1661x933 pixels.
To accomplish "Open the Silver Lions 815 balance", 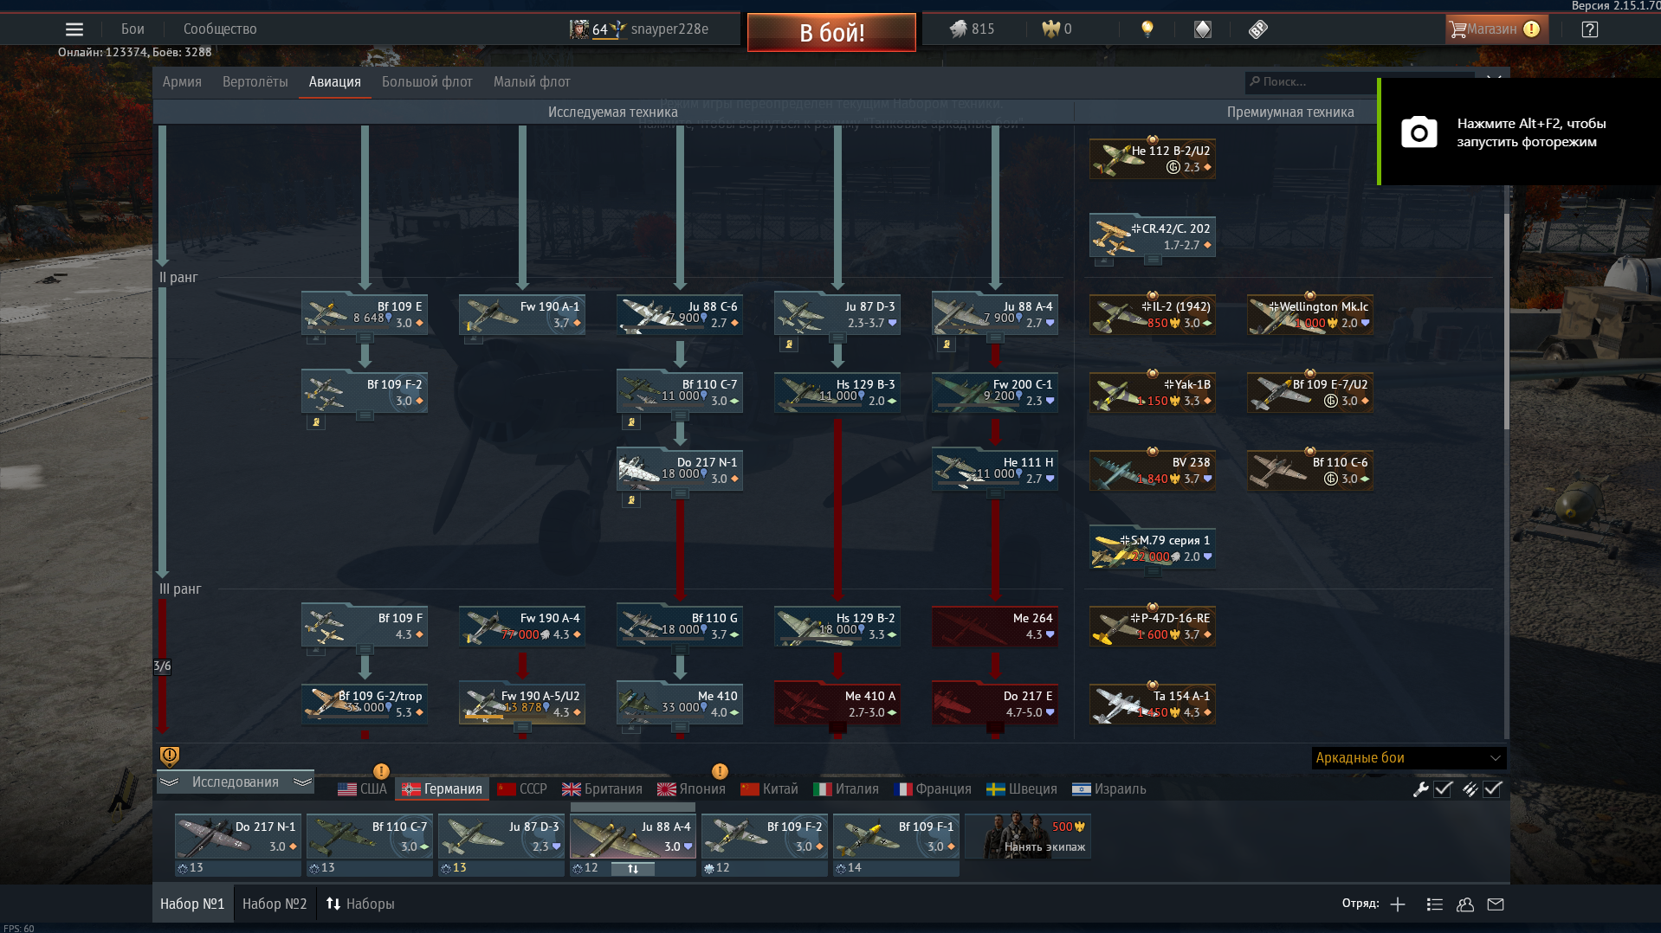I will point(972,29).
